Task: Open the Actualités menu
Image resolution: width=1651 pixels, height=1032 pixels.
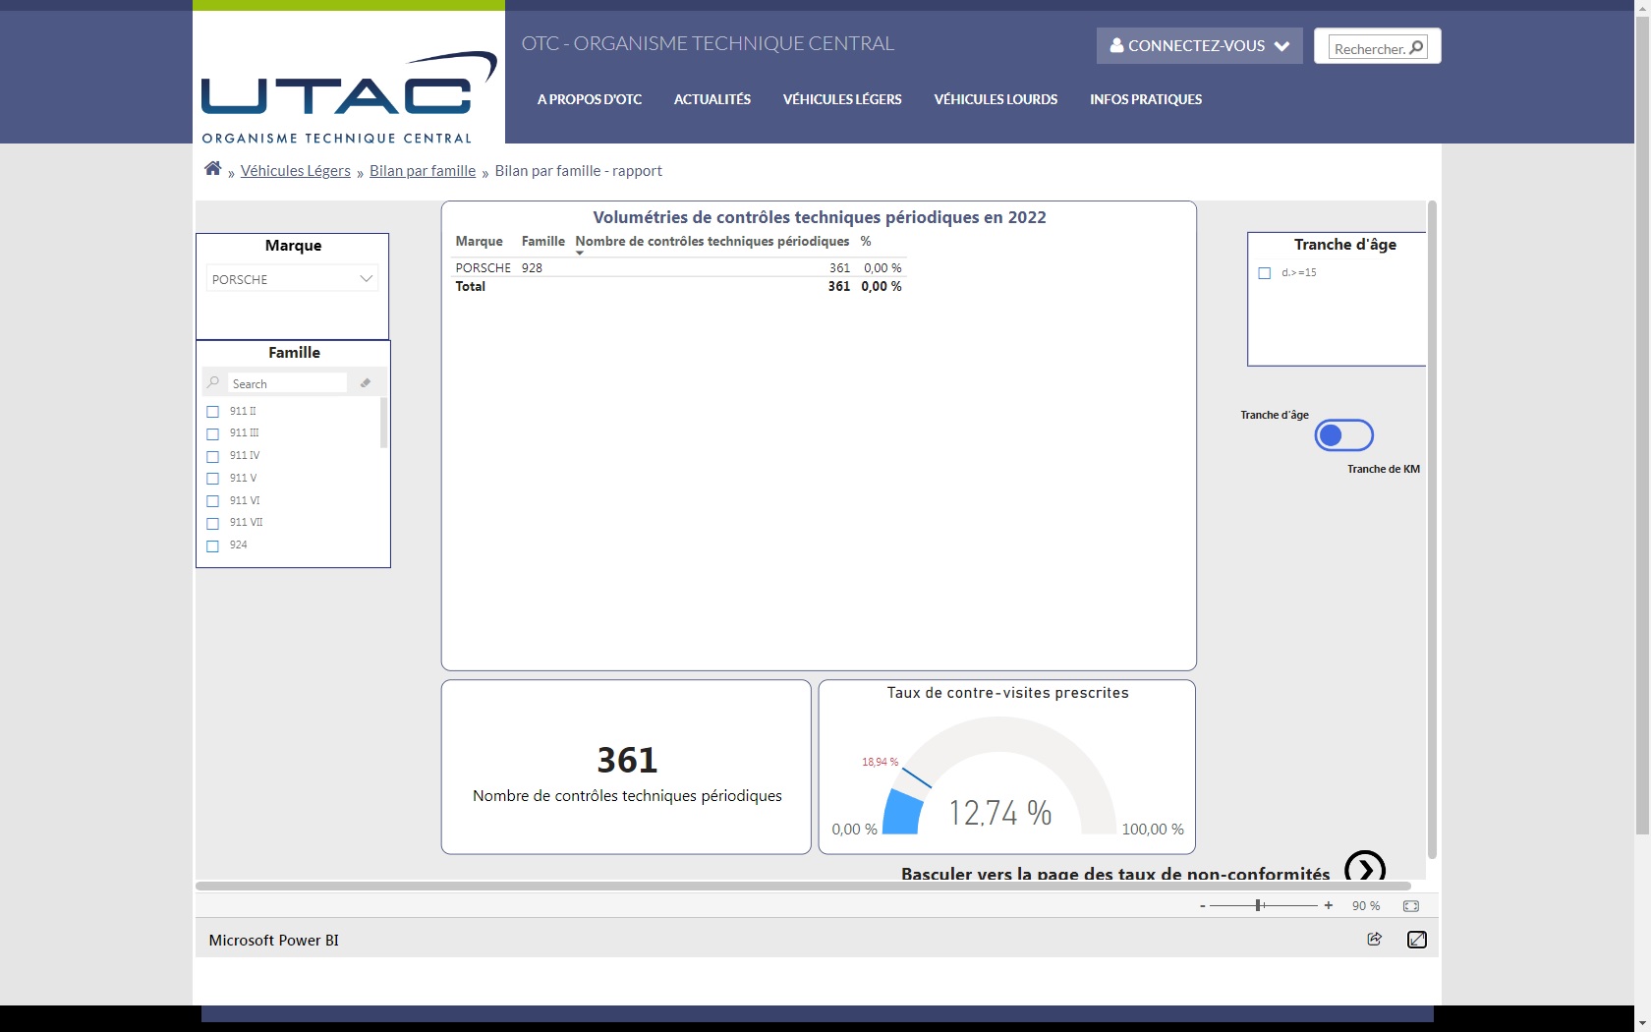Action: coord(712,99)
